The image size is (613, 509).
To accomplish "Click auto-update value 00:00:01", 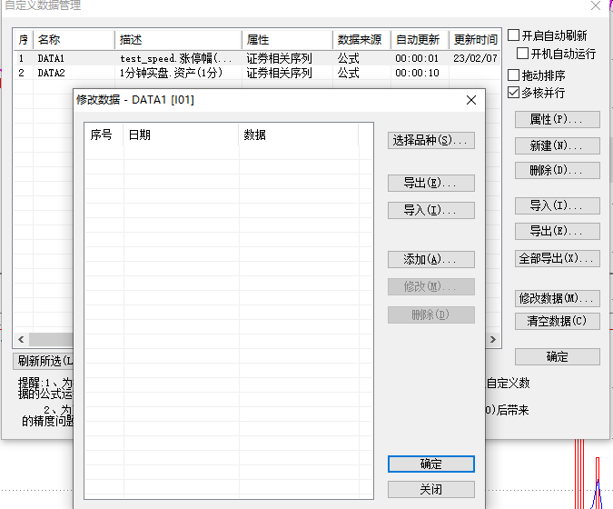I will point(417,58).
